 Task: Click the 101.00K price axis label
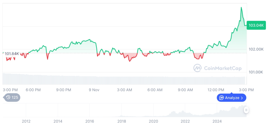pyautogui.click(x=256, y=72)
